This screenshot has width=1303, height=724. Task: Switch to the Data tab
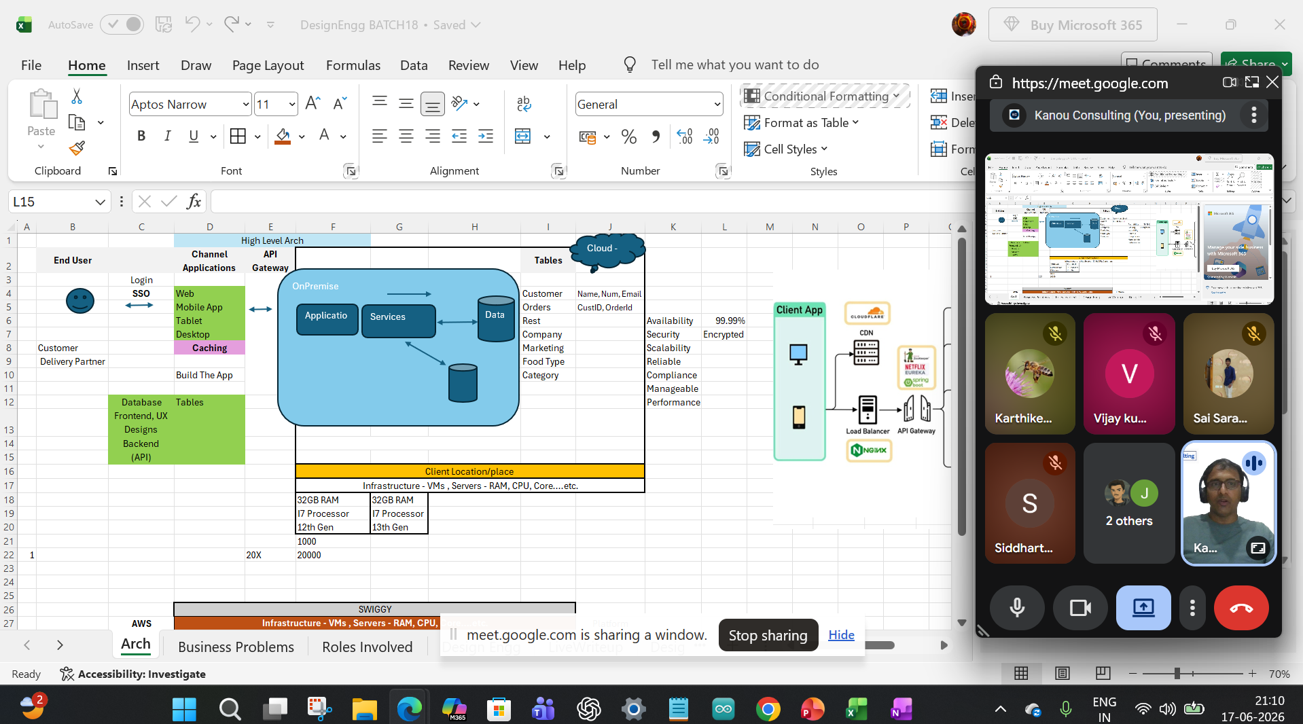pos(414,65)
